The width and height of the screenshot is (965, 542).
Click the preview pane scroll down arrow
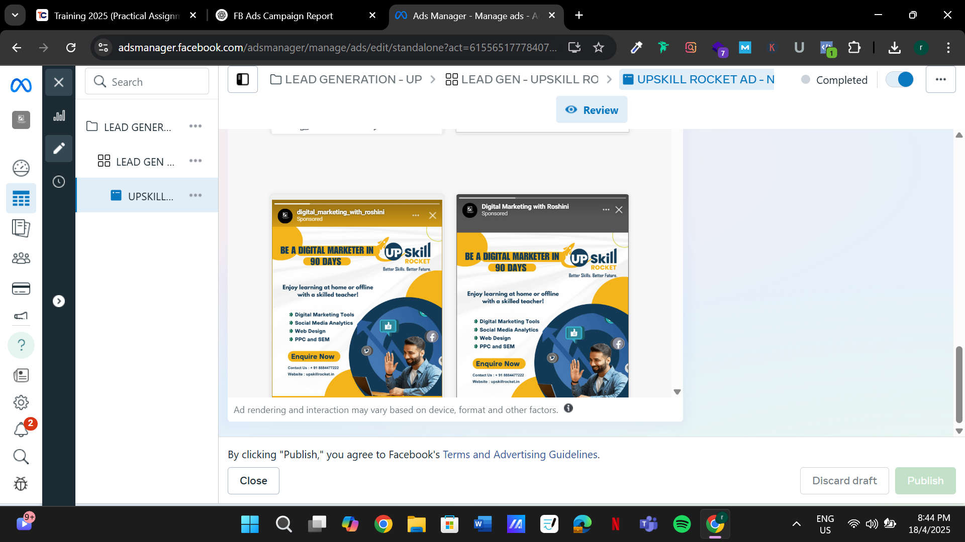coord(677,392)
